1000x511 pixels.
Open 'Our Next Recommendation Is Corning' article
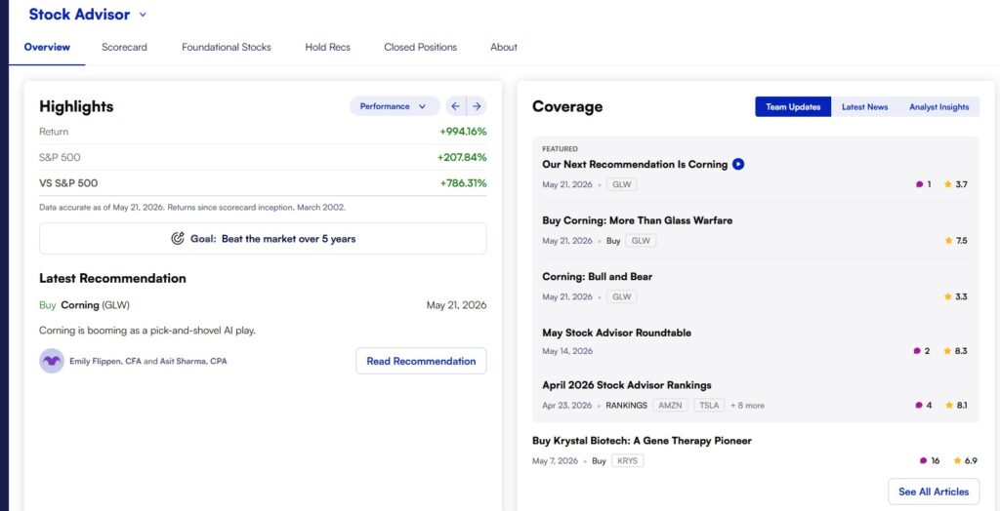coord(635,165)
